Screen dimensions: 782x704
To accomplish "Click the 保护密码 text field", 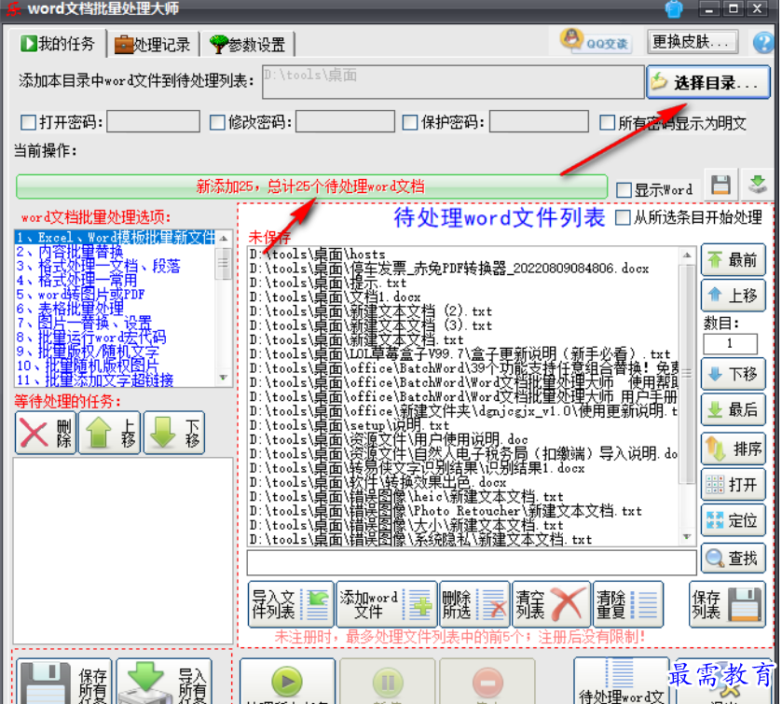I will click(539, 121).
